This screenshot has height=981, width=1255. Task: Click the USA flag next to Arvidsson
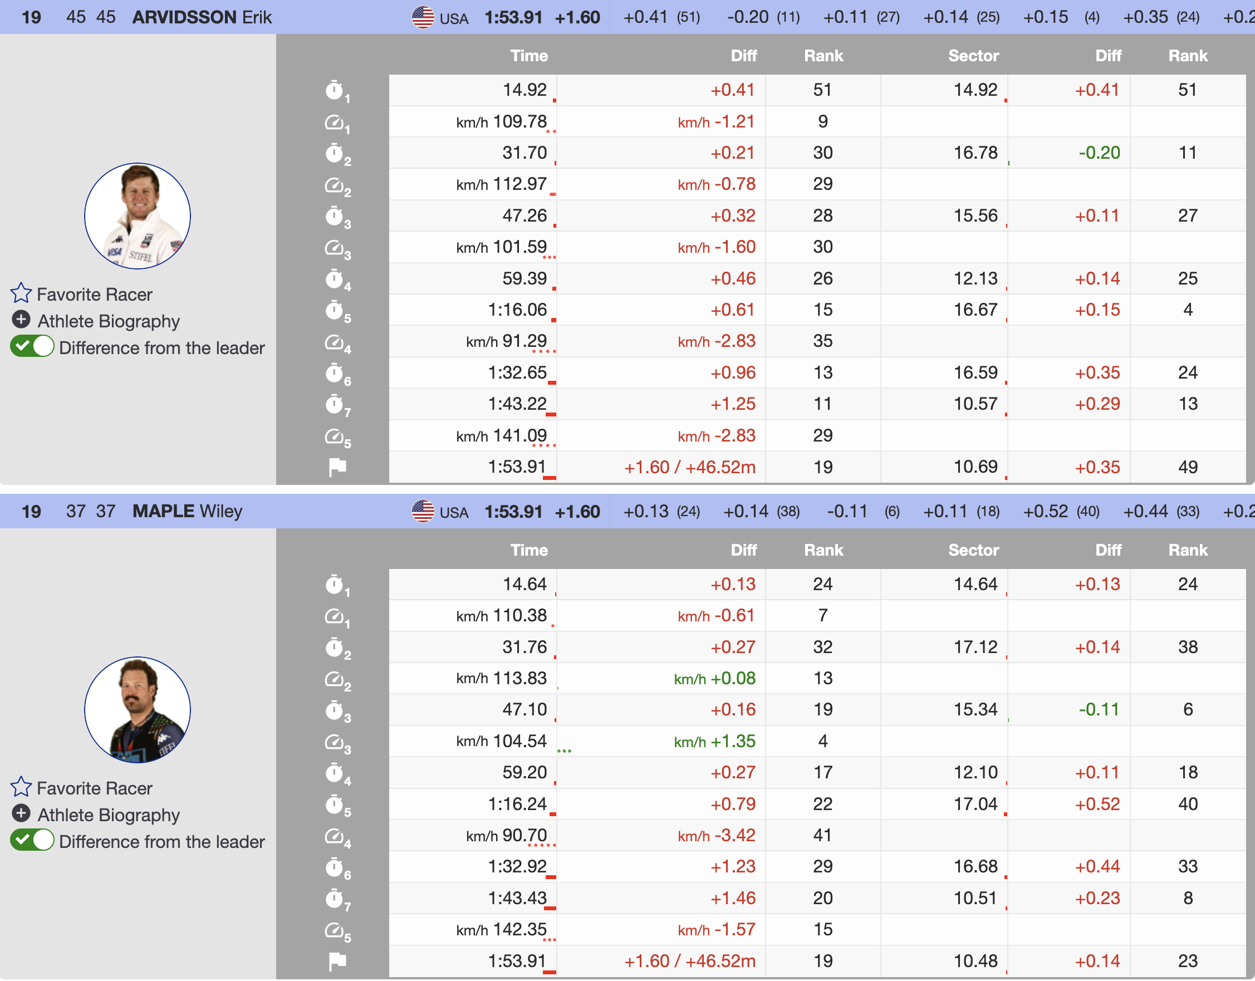click(423, 17)
